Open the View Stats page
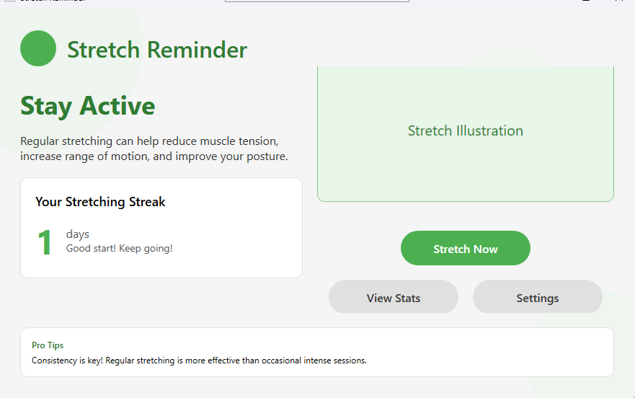Viewport: 635px width, 398px height. coord(394,296)
